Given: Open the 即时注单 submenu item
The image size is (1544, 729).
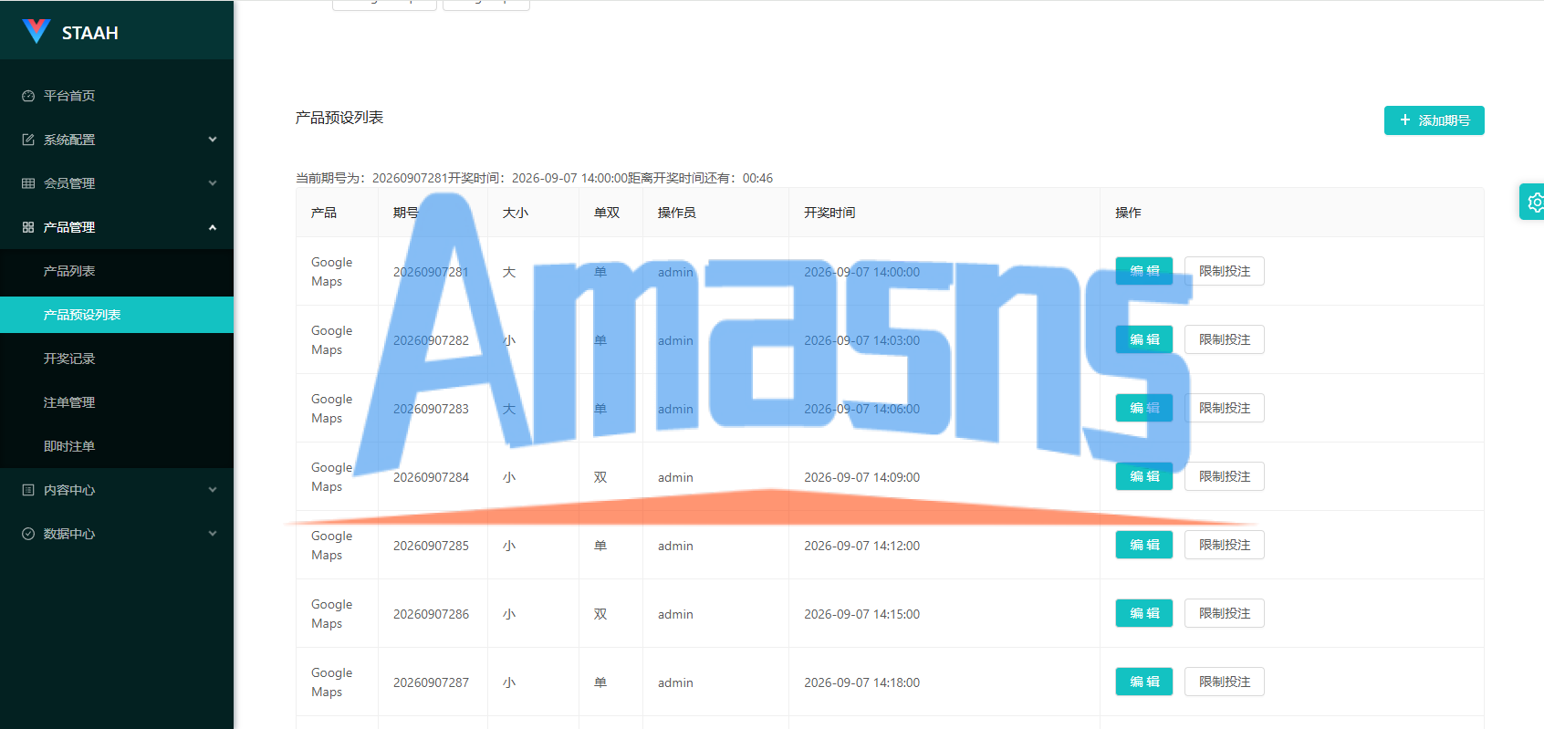Looking at the screenshot, I should pyautogui.click(x=117, y=446).
